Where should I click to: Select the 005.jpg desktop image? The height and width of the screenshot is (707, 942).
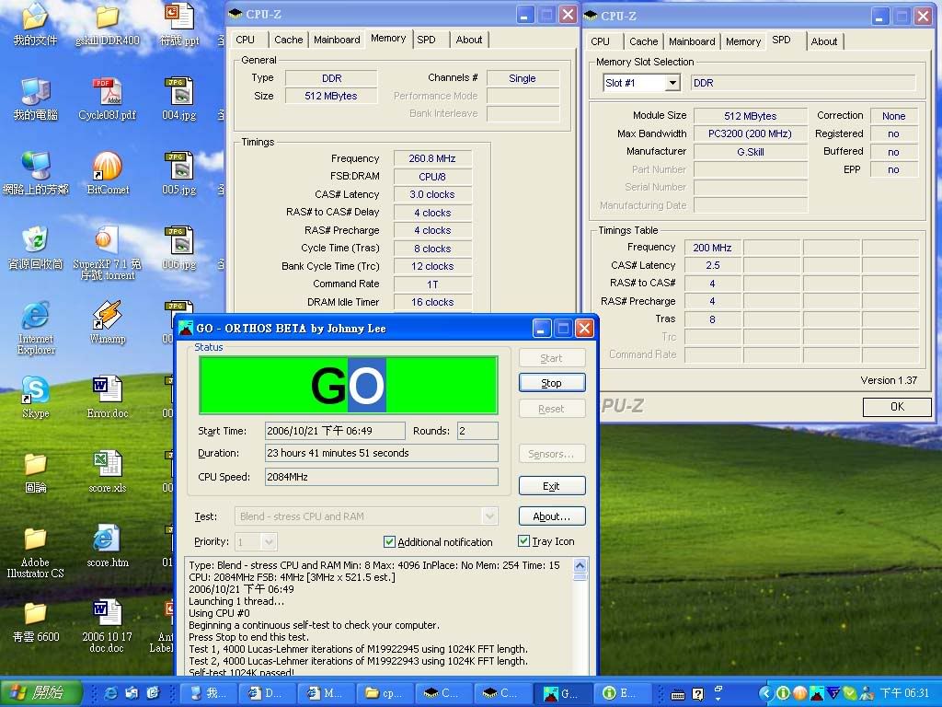[179, 174]
